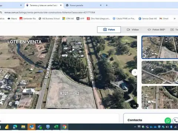Select the first aerial lot thumbnail
Viewport: 178px width, 133px height.
tap(160, 47)
